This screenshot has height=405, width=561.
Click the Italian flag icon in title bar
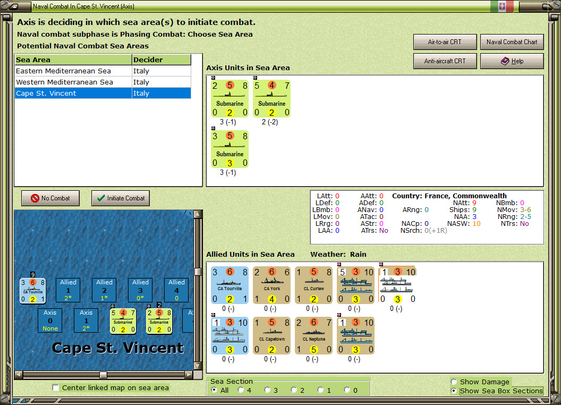click(x=501, y=6)
